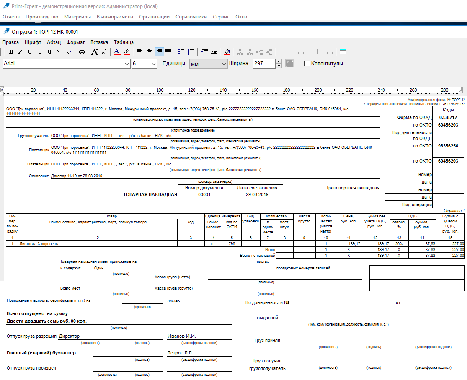Pick the paint bucket fill color
This screenshot has height=380, width=467.
coord(227,52)
